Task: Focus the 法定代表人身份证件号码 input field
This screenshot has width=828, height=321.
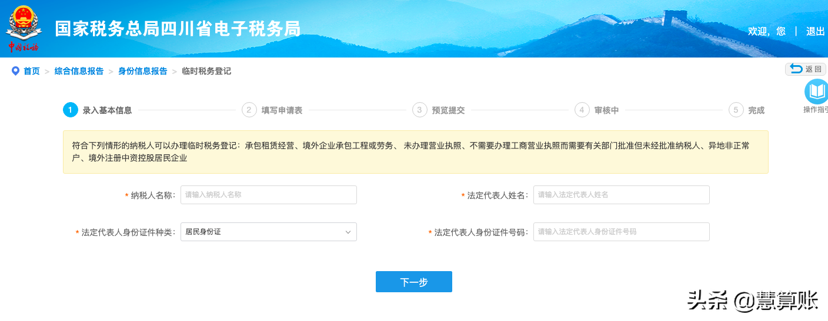Action: click(x=622, y=232)
